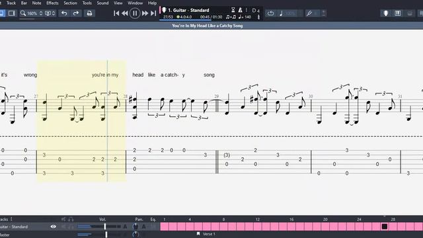Click the current bar 27 black marker in timeline
Screen dimensions: 423x238
385,226
